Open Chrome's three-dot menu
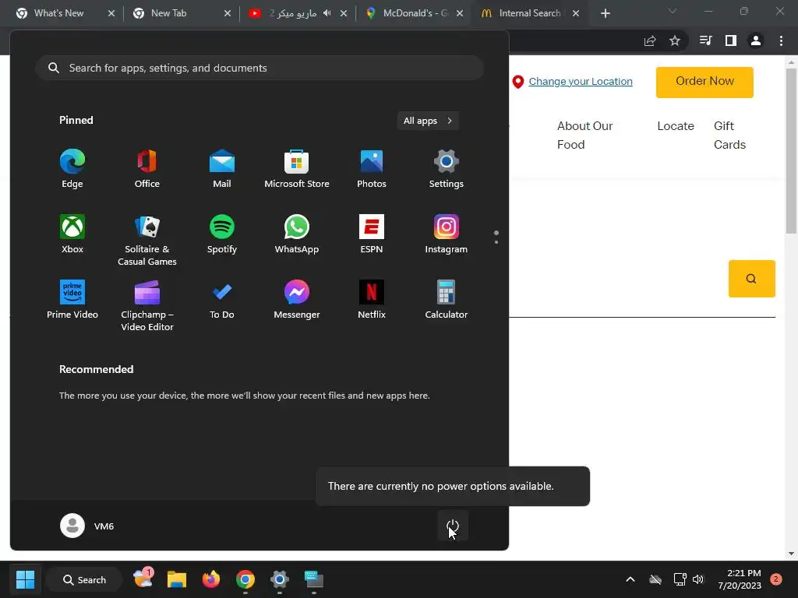 click(x=781, y=40)
